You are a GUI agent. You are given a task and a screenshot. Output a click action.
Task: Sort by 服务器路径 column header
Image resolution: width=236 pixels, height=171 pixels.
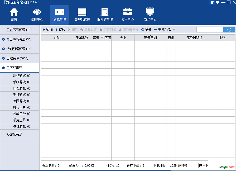coord(194,38)
